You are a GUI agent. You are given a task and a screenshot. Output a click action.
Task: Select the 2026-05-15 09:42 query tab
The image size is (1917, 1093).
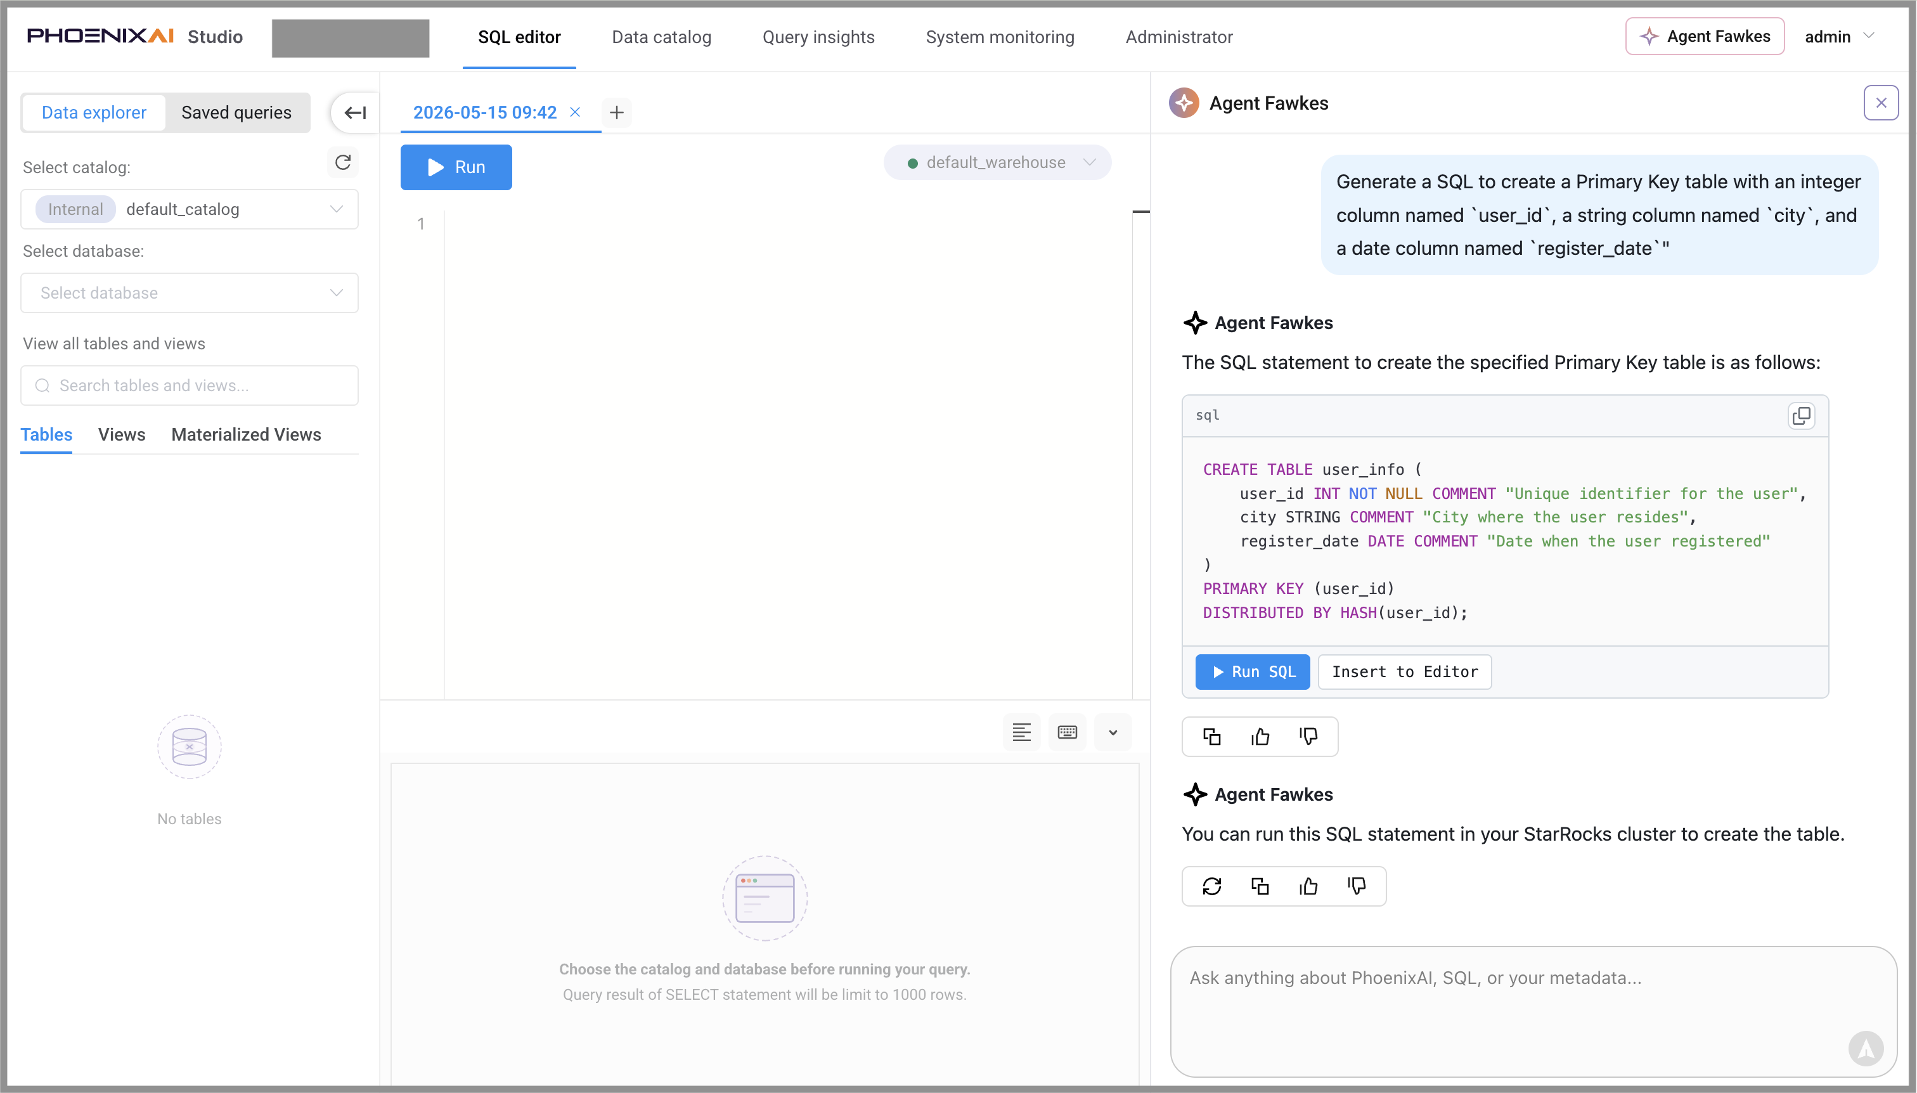[x=485, y=113]
